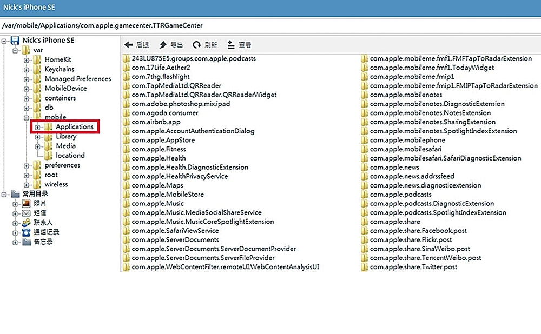Viewport: 541px width, 334px height.
Task: Click the com.apple.share folder icon
Action: click(364, 222)
